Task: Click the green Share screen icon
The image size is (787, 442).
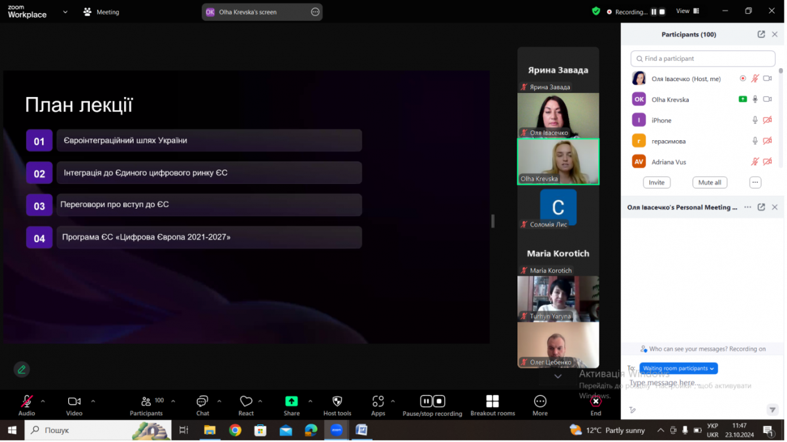Action: (x=291, y=401)
